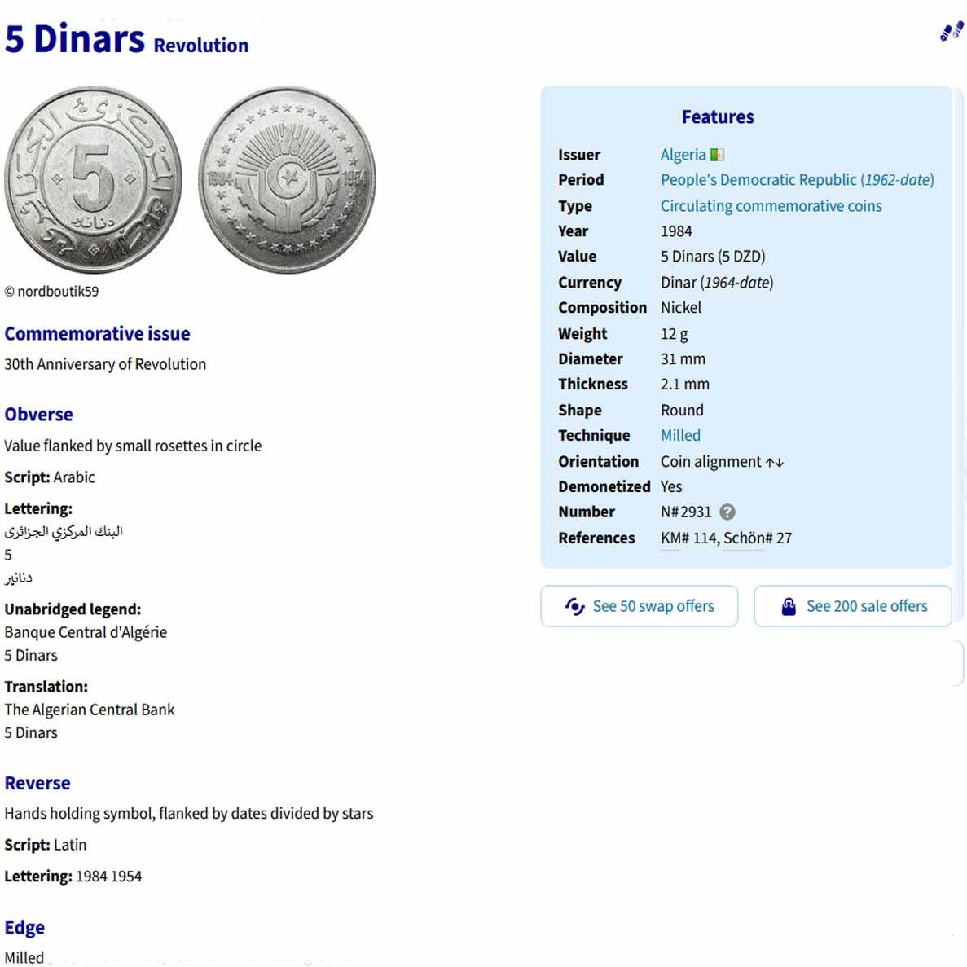Click the Milled technique link
This screenshot has height=967, width=967.
pos(680,435)
